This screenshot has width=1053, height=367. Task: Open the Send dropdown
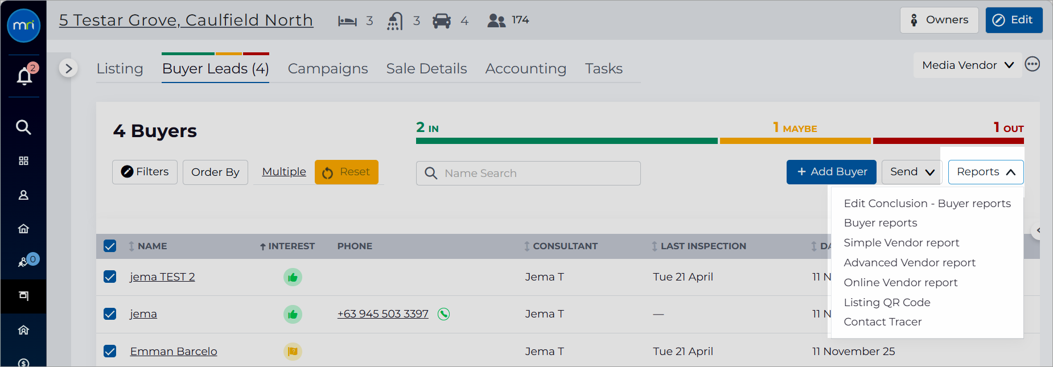(x=912, y=172)
